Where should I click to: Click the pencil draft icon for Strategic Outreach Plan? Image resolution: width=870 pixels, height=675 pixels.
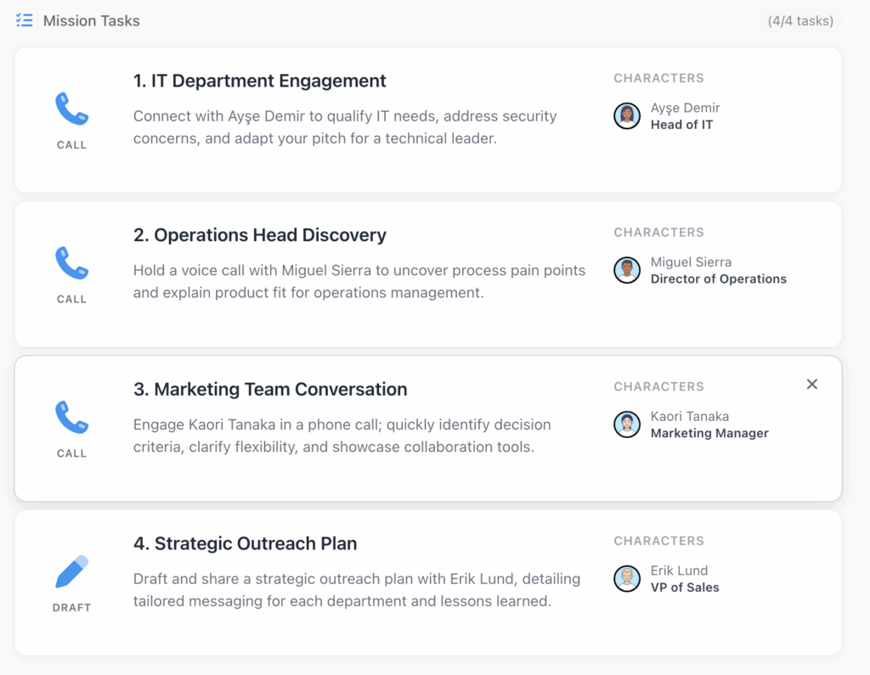[71, 572]
